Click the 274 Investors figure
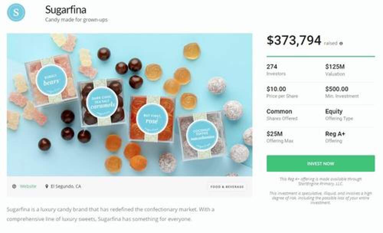 click(x=272, y=67)
